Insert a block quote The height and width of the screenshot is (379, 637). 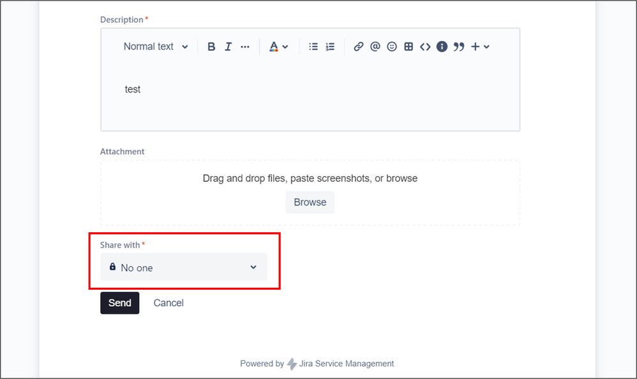pos(459,47)
